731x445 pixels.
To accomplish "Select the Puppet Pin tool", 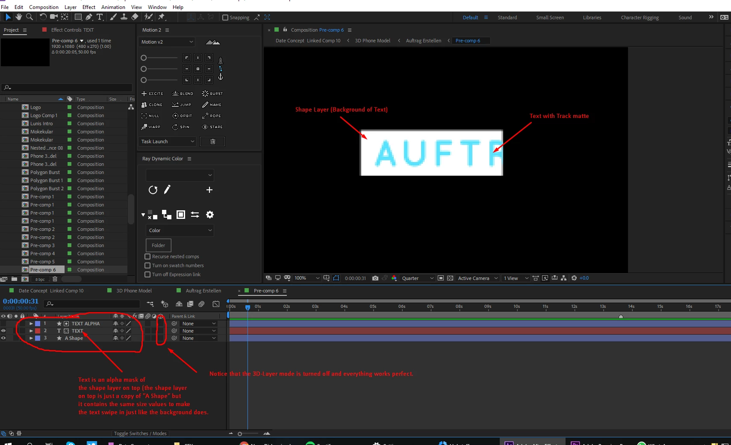I will tap(162, 17).
